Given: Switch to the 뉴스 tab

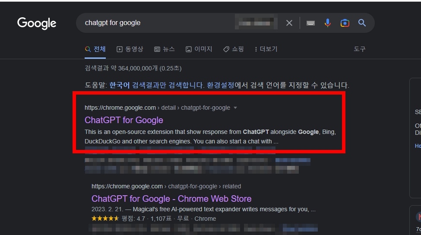Looking at the screenshot, I should pyautogui.click(x=165, y=49).
